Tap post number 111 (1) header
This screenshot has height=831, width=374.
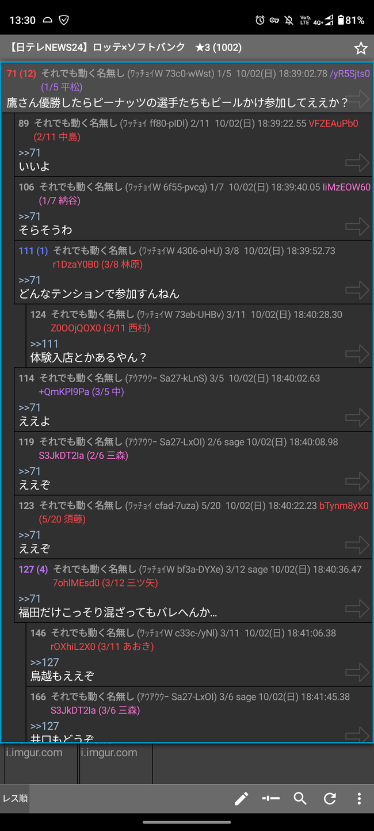(33, 251)
